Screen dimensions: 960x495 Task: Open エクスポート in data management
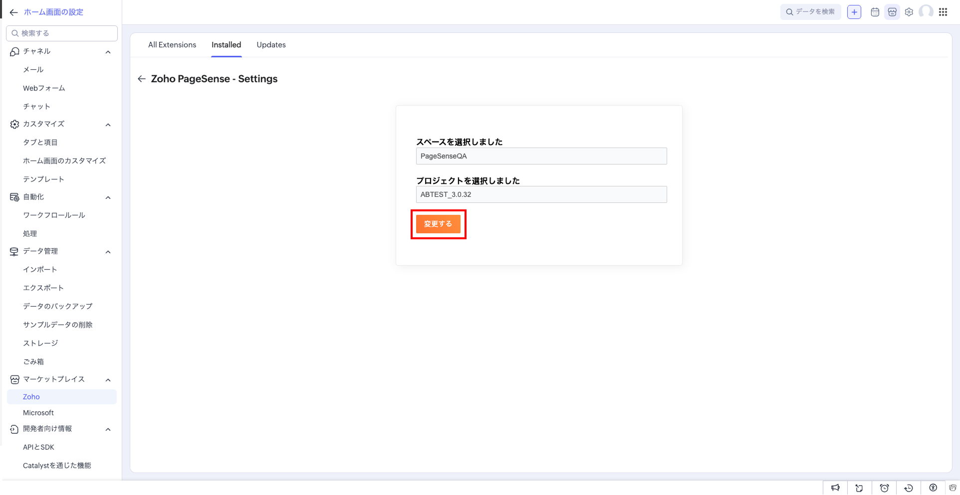(x=43, y=288)
